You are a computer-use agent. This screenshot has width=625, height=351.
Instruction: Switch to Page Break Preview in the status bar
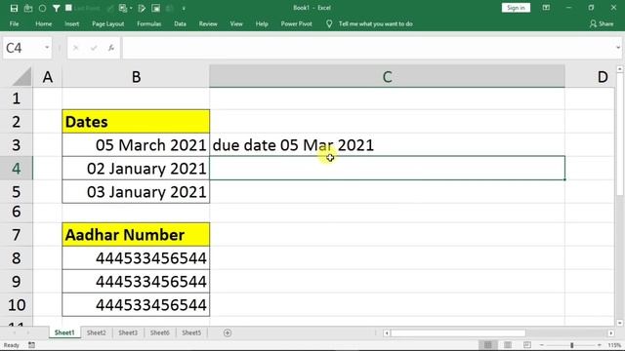click(527, 345)
